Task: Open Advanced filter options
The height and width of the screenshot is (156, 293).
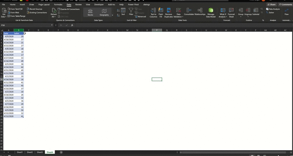Action: point(140,17)
